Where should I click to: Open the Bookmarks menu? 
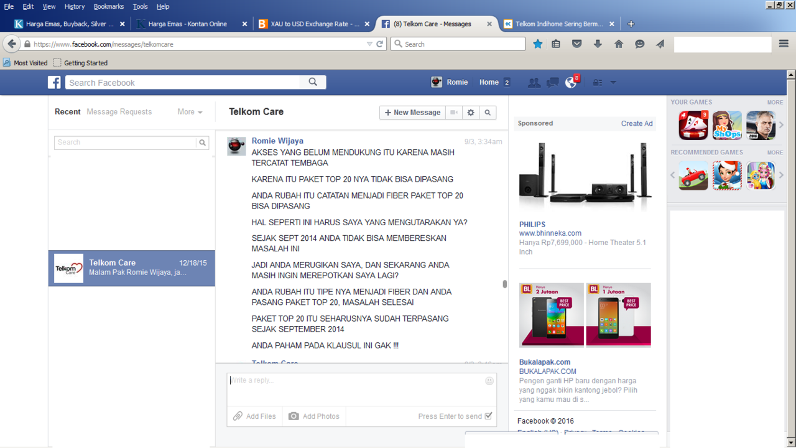(109, 6)
